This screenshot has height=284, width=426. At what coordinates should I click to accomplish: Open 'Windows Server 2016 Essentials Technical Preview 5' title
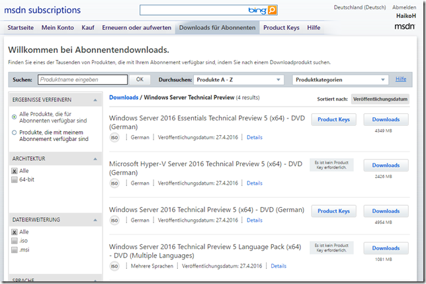pyautogui.click(x=207, y=122)
